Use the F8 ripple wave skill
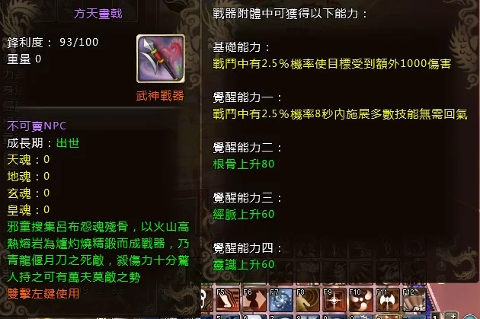The width and height of the screenshot is (480, 319). click(308, 299)
